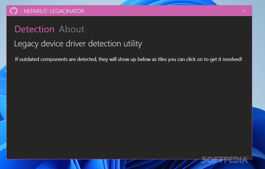
Task: Switch to the About tab
Action: tap(72, 29)
